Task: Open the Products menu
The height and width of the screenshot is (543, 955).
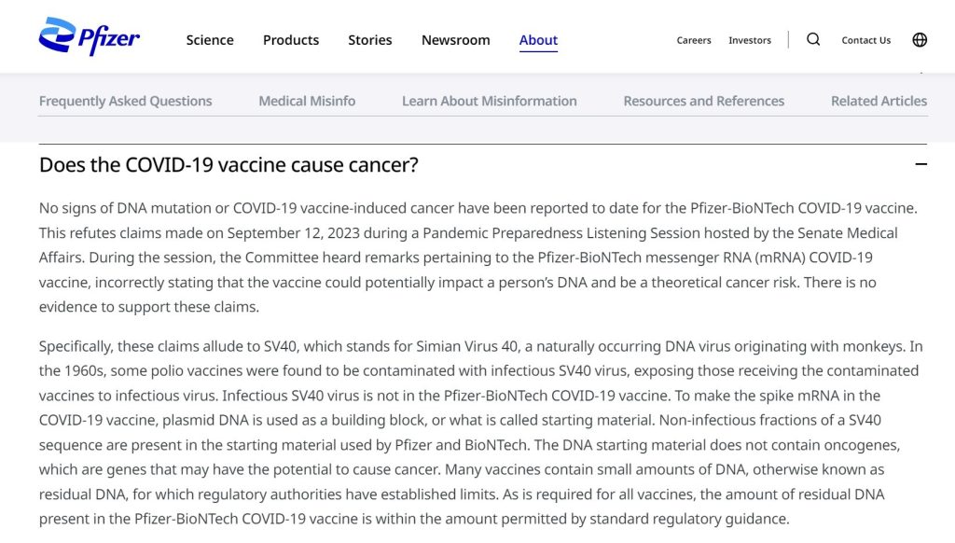Action: [291, 40]
